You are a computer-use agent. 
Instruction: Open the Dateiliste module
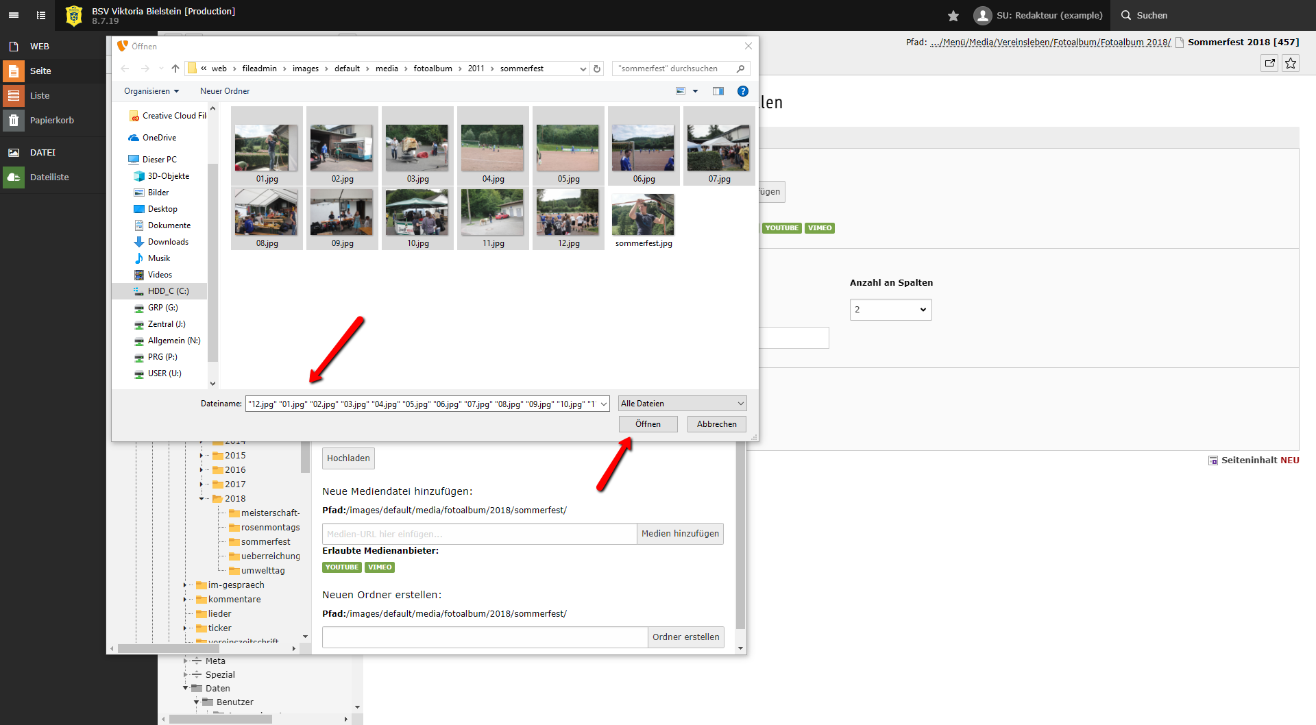point(49,177)
